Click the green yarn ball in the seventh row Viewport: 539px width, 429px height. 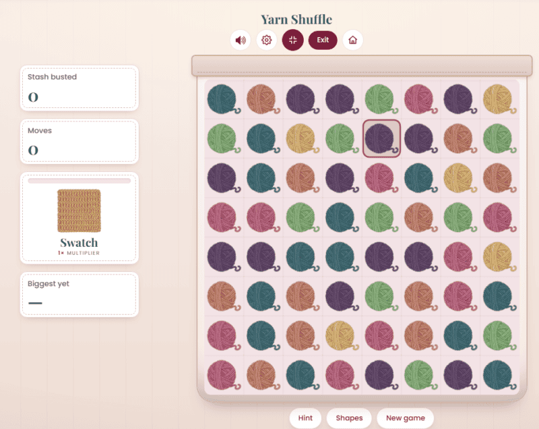[x=499, y=336]
